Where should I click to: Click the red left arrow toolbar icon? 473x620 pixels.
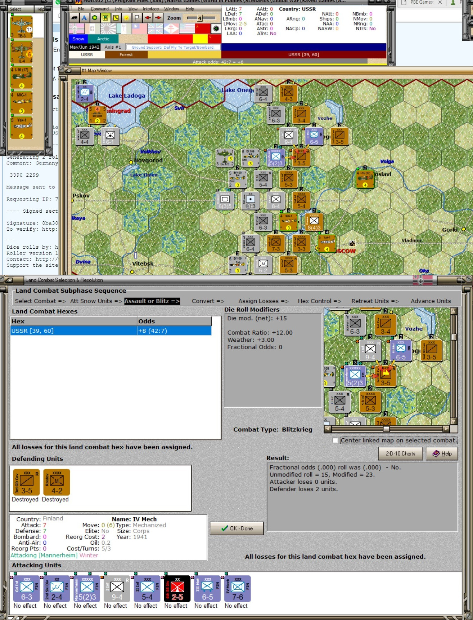click(x=148, y=18)
